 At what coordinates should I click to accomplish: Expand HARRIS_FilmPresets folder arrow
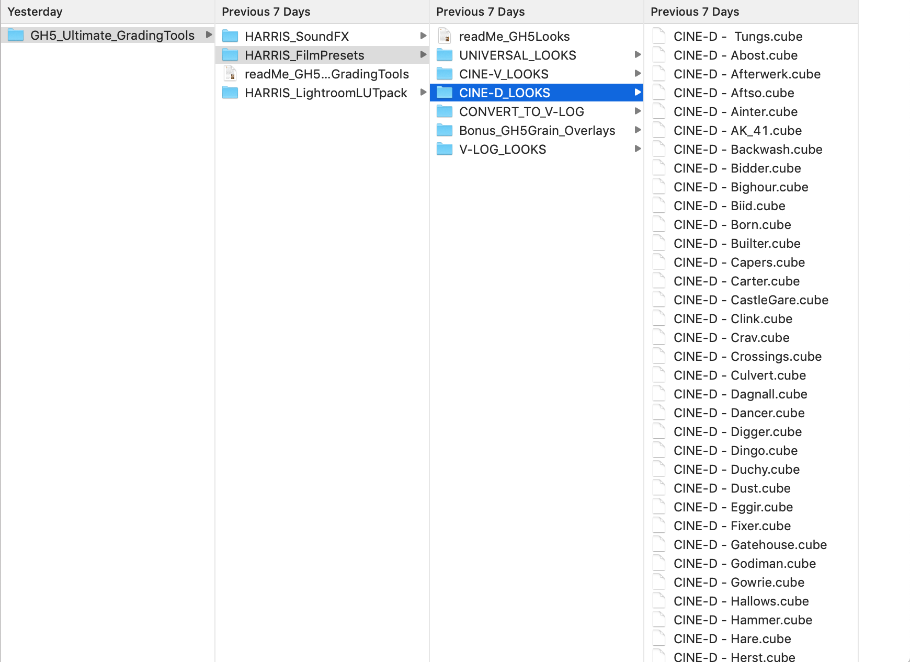(x=423, y=54)
